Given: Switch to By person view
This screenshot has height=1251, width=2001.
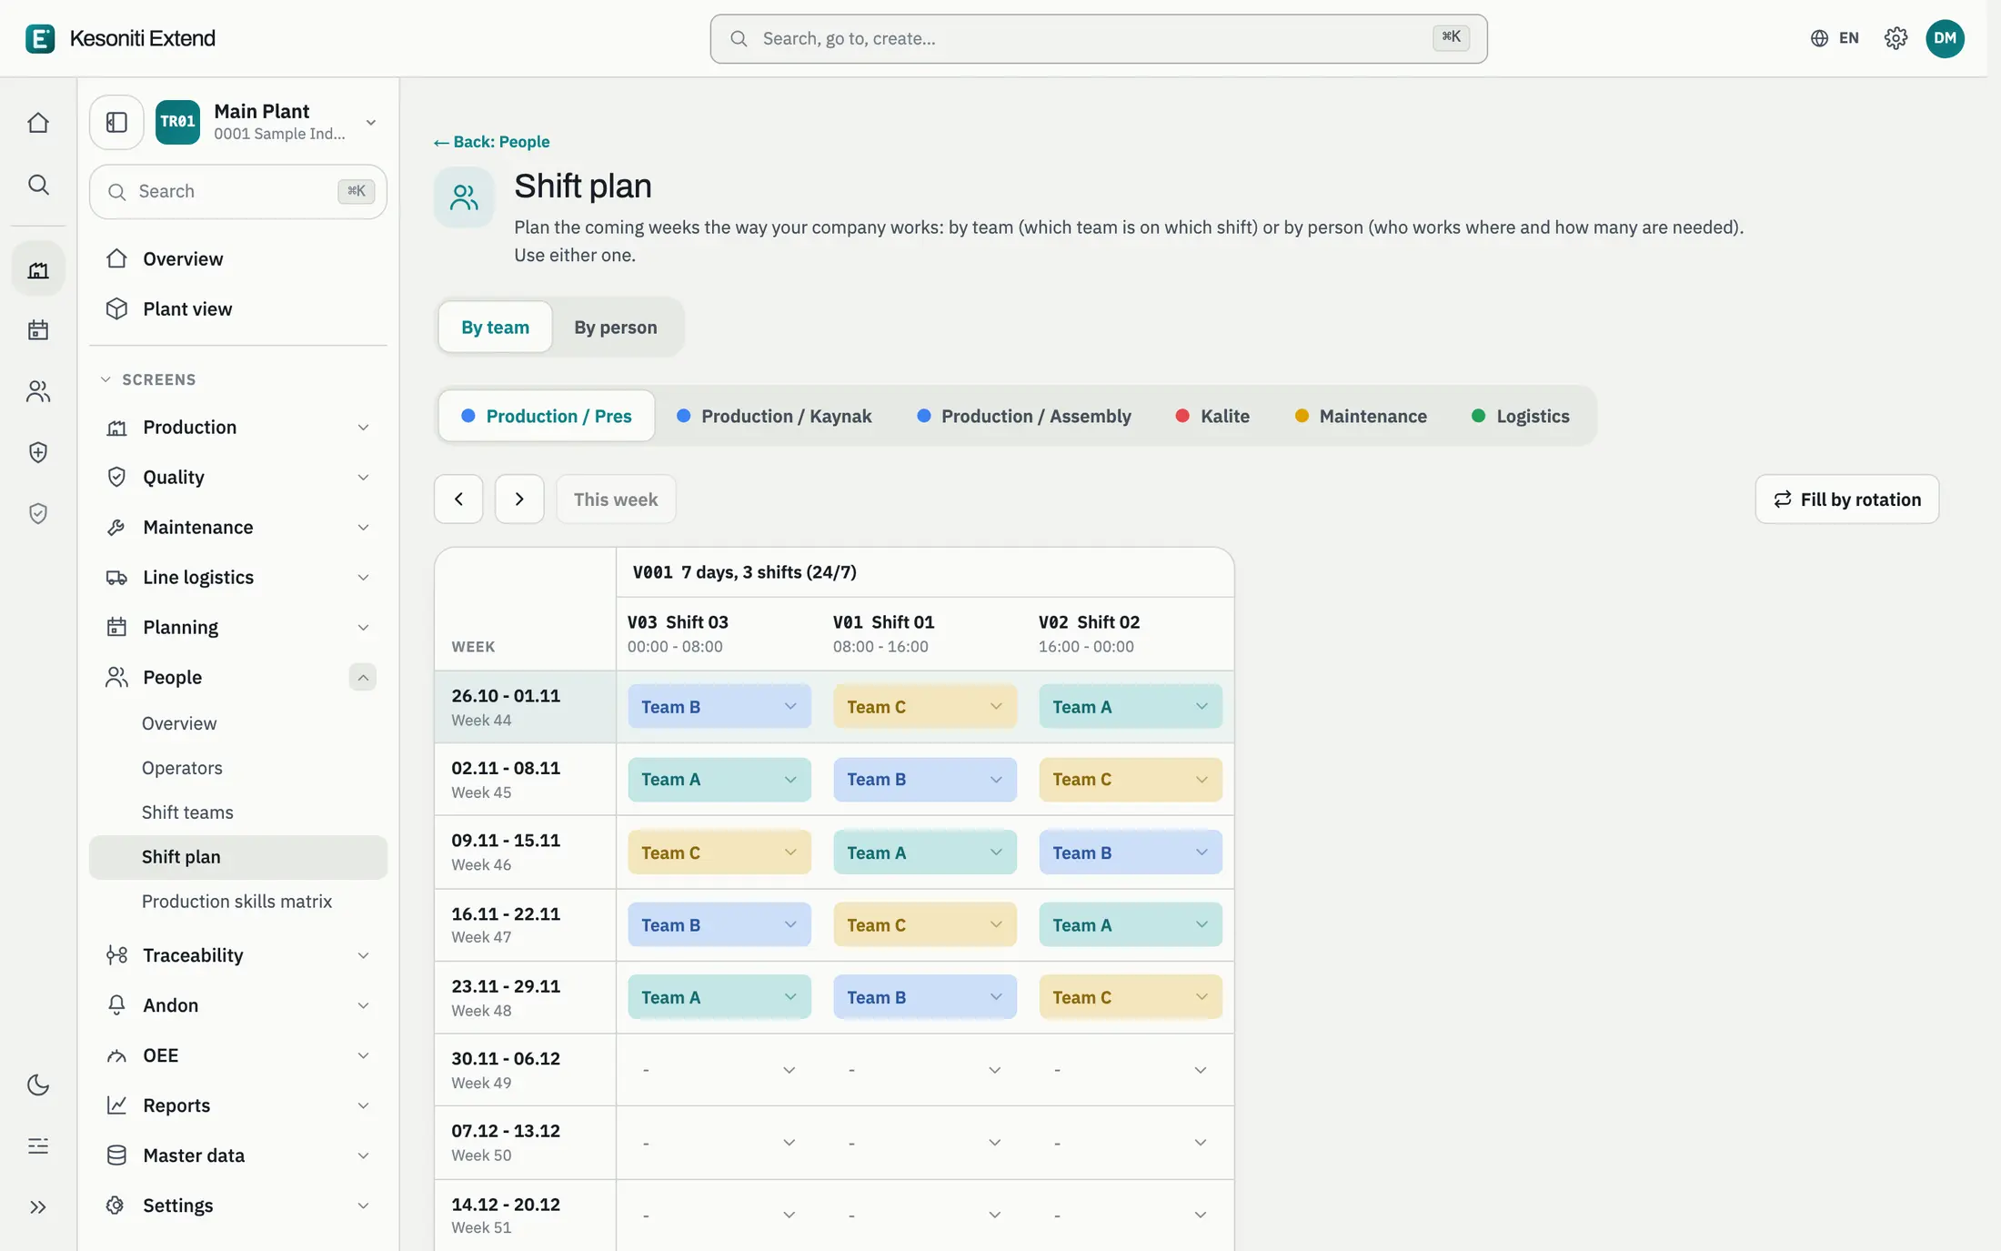Looking at the screenshot, I should pos(616,328).
